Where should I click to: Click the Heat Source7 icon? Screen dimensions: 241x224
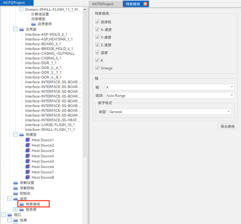[x=28, y=172]
